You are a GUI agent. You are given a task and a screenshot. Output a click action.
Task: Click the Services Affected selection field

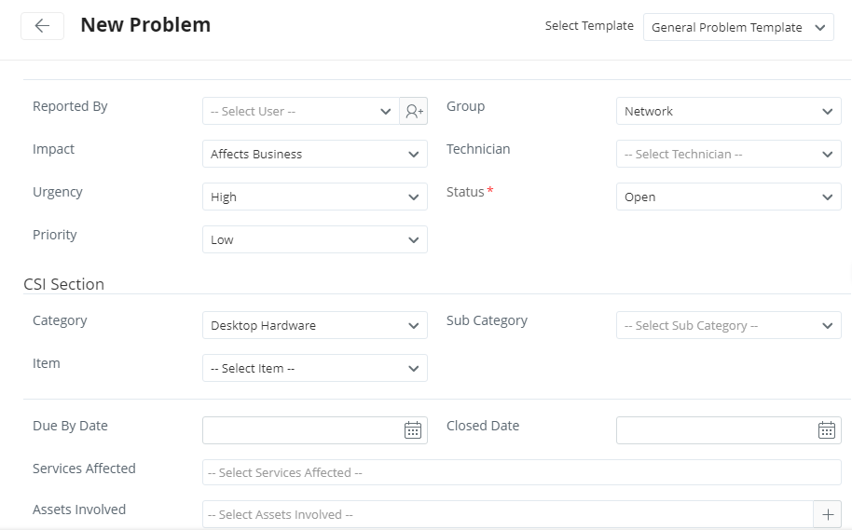pyautogui.click(x=521, y=473)
